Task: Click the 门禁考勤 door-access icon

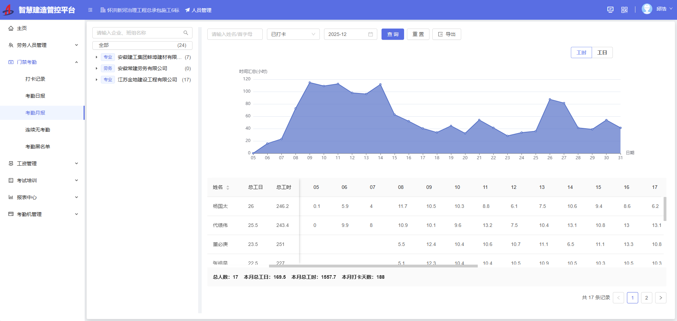Action: click(11, 62)
